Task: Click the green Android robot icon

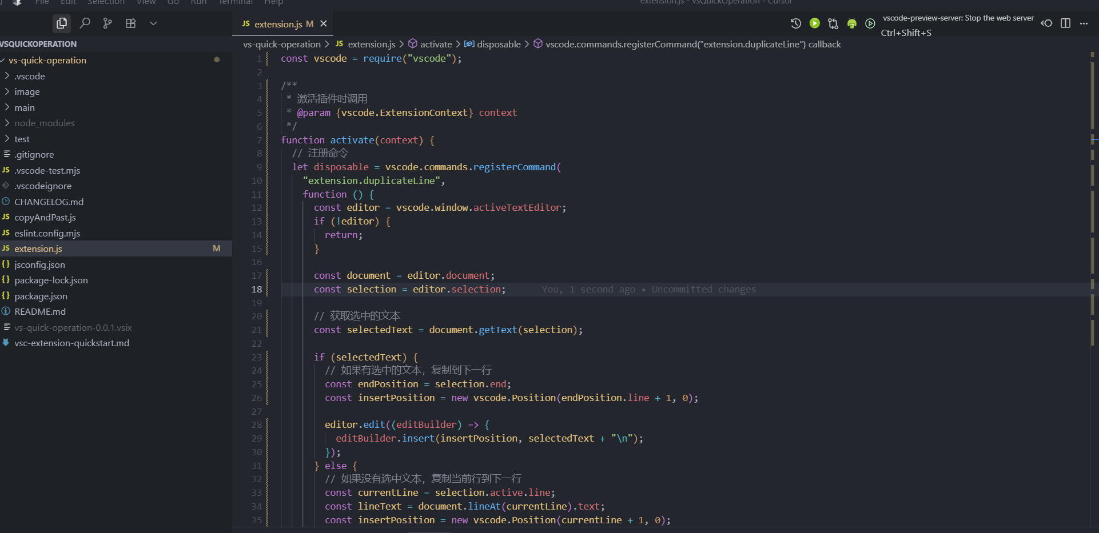Action: tap(852, 23)
